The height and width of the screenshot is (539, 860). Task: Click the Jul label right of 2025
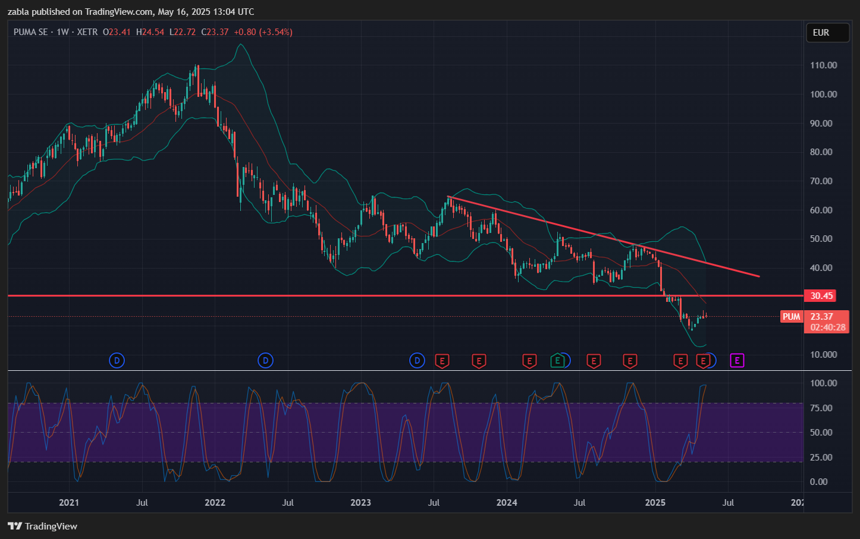728,503
